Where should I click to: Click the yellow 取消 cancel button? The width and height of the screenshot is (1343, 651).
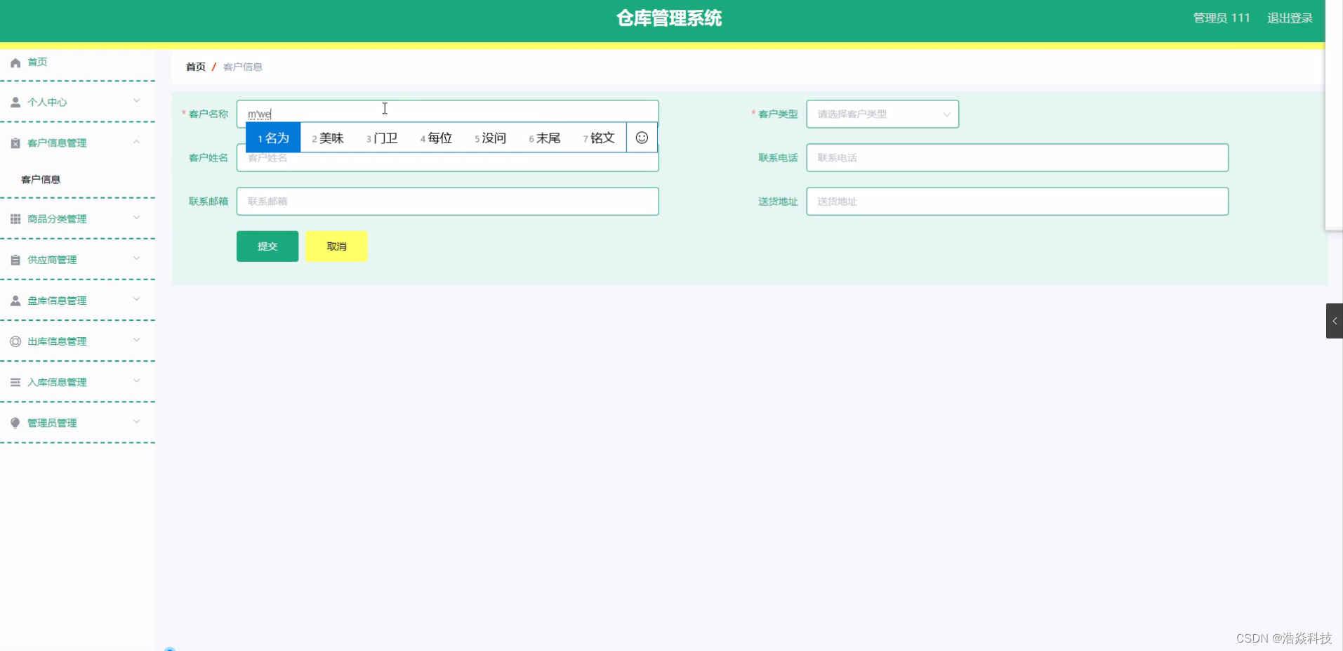point(336,246)
